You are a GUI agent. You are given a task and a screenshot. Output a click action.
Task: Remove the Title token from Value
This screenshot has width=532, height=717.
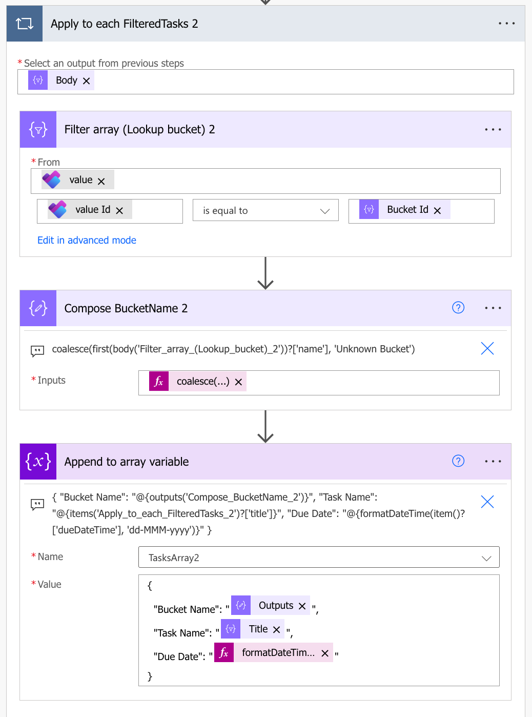coord(277,630)
